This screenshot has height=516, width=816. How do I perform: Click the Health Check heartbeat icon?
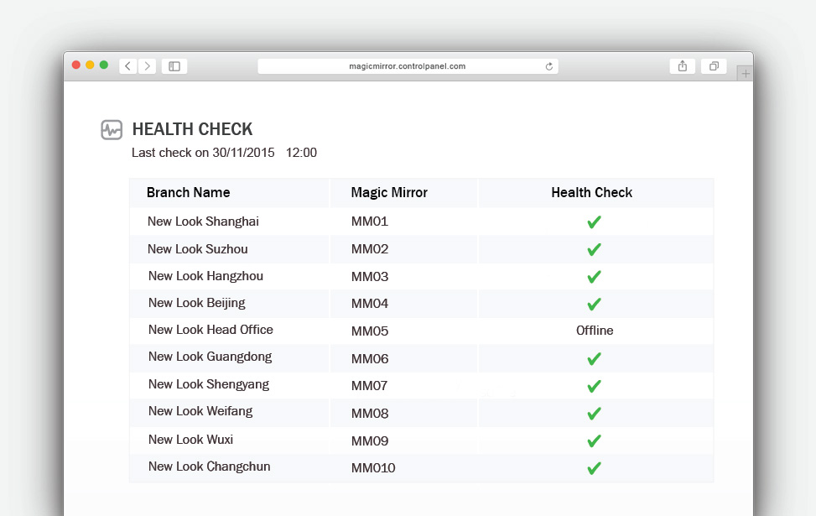point(112,130)
